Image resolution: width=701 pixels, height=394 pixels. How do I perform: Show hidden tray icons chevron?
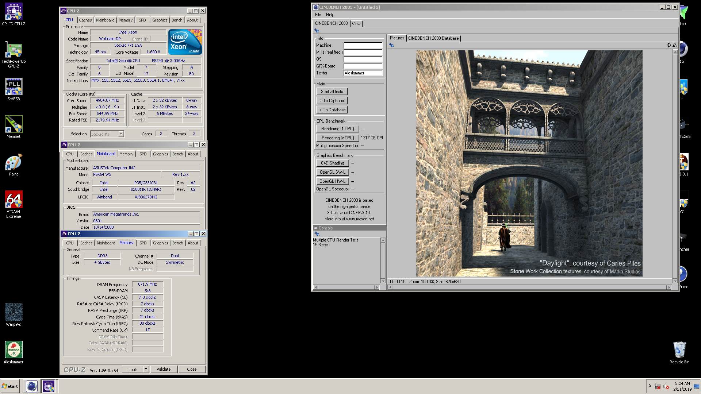[650, 386]
